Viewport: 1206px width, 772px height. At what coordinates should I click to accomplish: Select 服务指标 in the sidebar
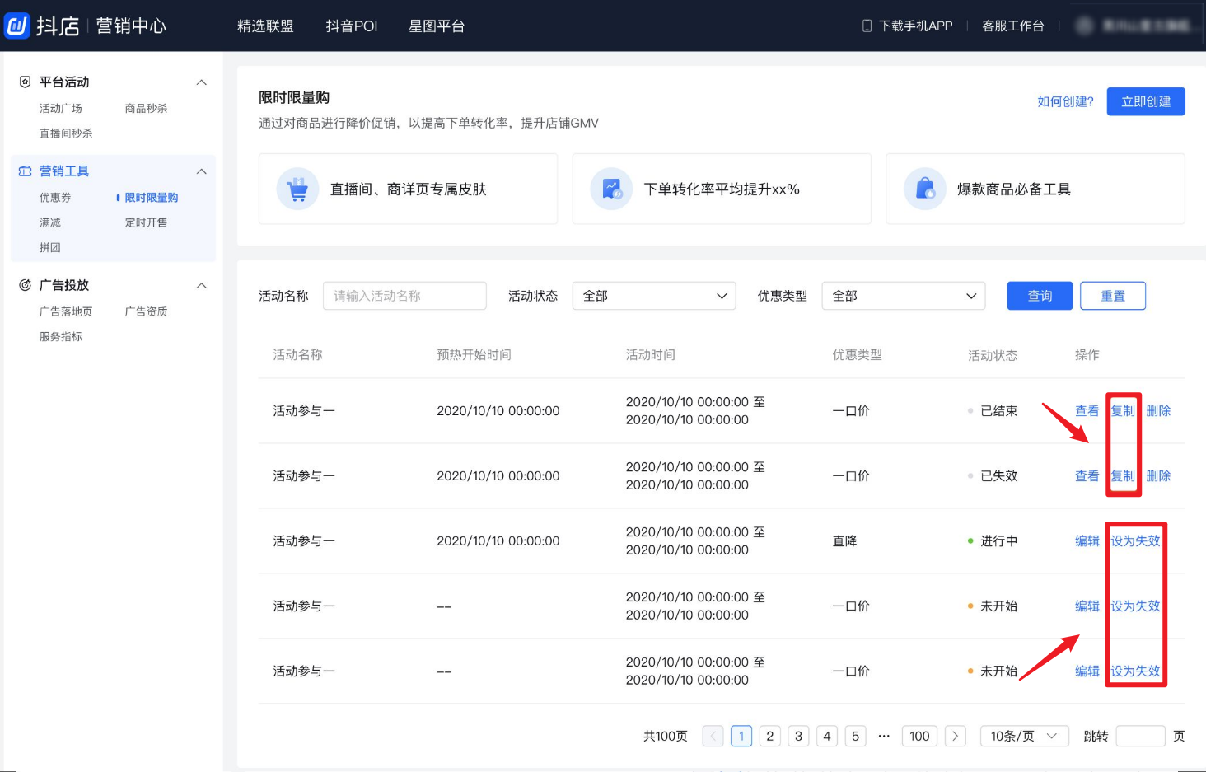tap(61, 336)
